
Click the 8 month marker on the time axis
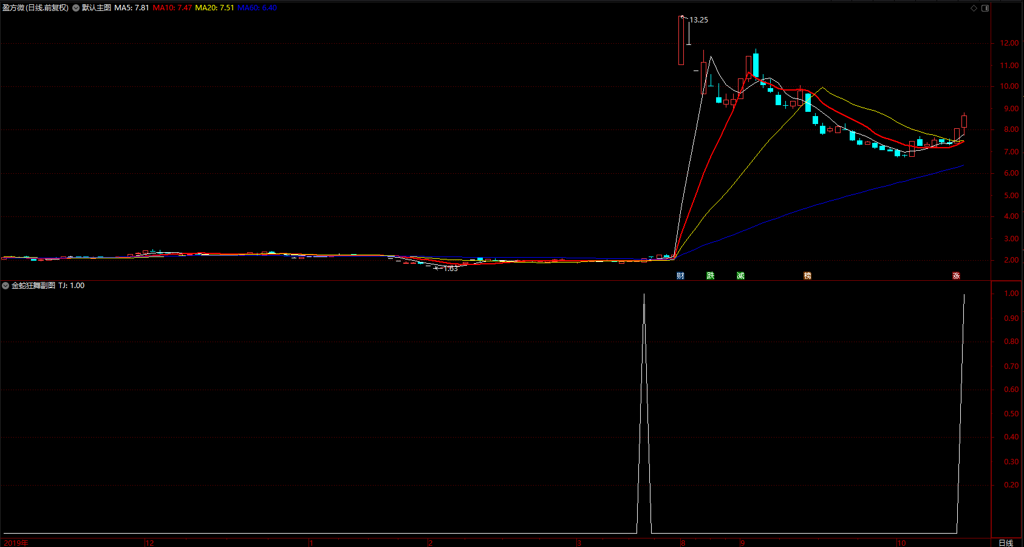[x=683, y=543]
